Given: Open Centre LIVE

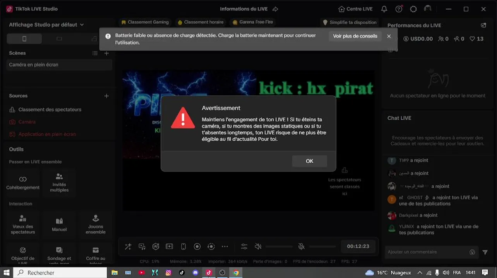Looking at the screenshot, I should point(355,9).
